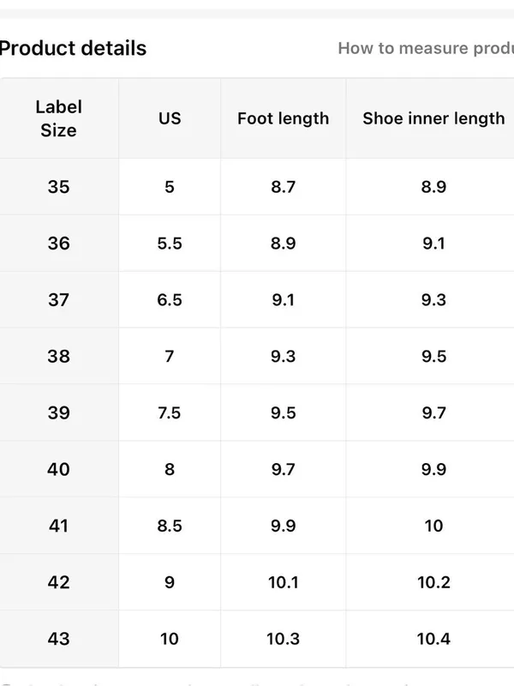Image resolution: width=514 pixels, height=686 pixels.
Task: Click US size 7.5 cell
Action: [170, 412]
